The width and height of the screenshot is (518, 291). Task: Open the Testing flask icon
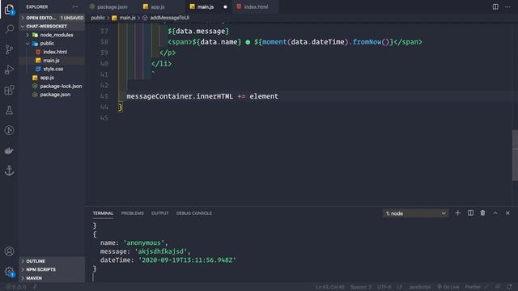(9, 110)
